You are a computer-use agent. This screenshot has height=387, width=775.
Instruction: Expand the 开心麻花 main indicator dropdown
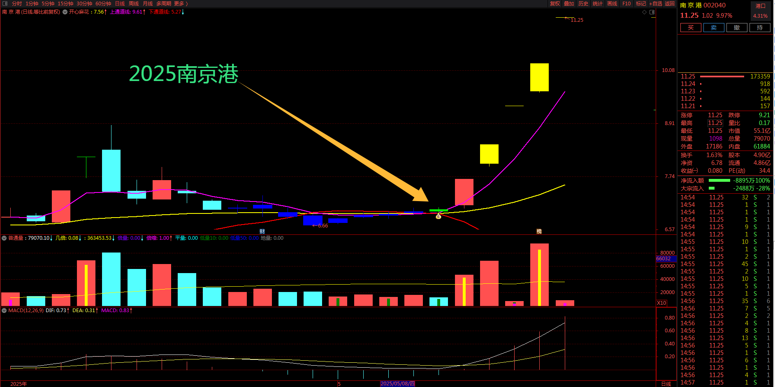click(65, 12)
